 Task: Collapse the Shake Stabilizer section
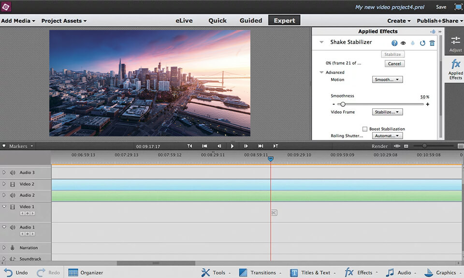point(321,43)
